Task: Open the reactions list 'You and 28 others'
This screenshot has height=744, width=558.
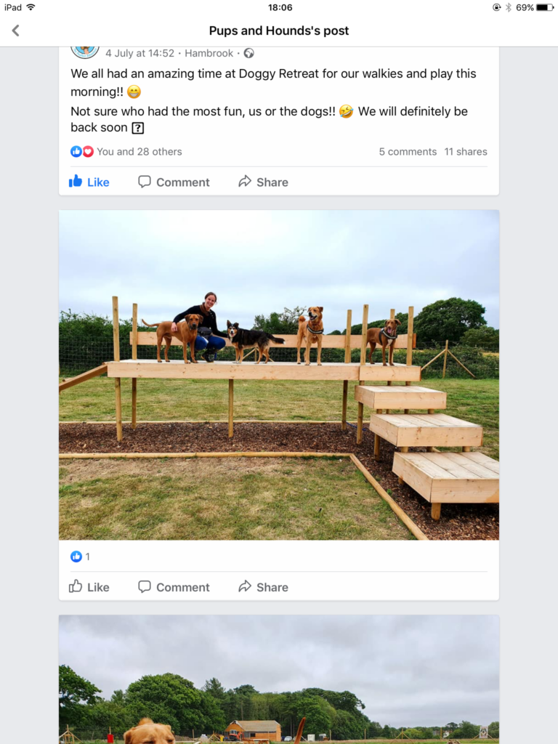Action: click(x=139, y=152)
